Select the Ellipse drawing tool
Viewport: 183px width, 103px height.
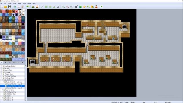[x=50, y=7]
